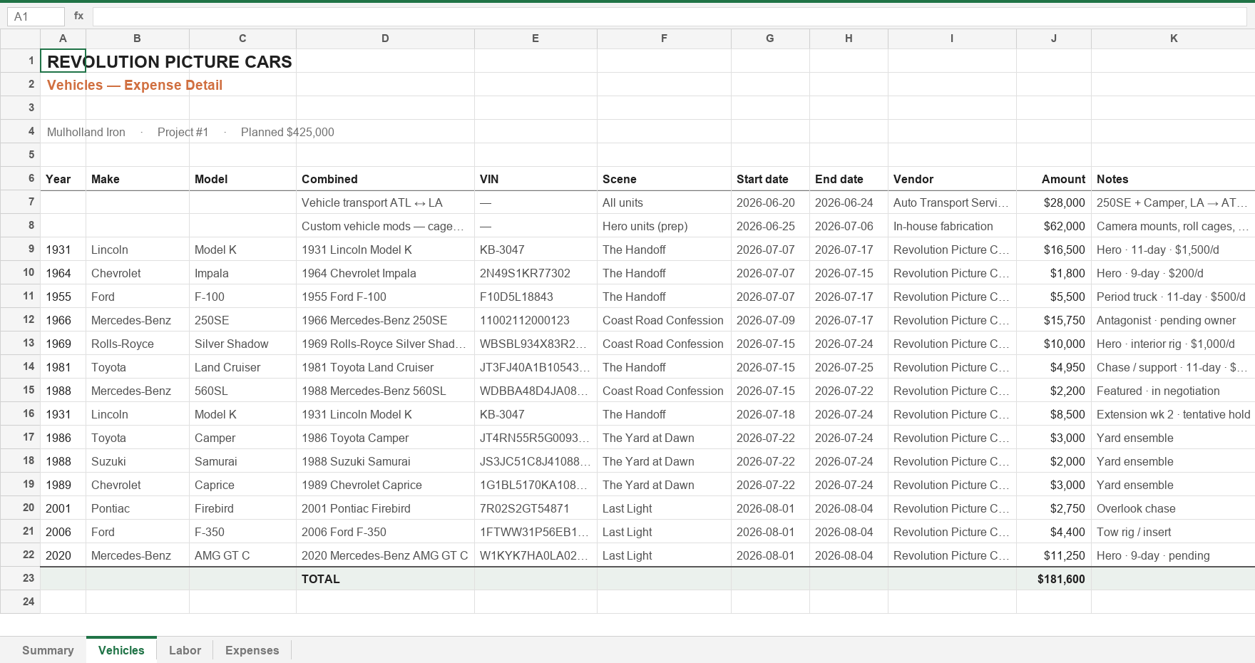Click the 250SE model cell

tap(242, 320)
